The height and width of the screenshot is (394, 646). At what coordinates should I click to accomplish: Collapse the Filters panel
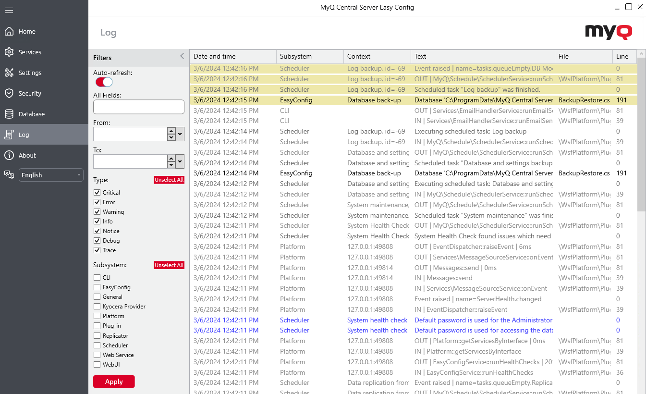[182, 55]
